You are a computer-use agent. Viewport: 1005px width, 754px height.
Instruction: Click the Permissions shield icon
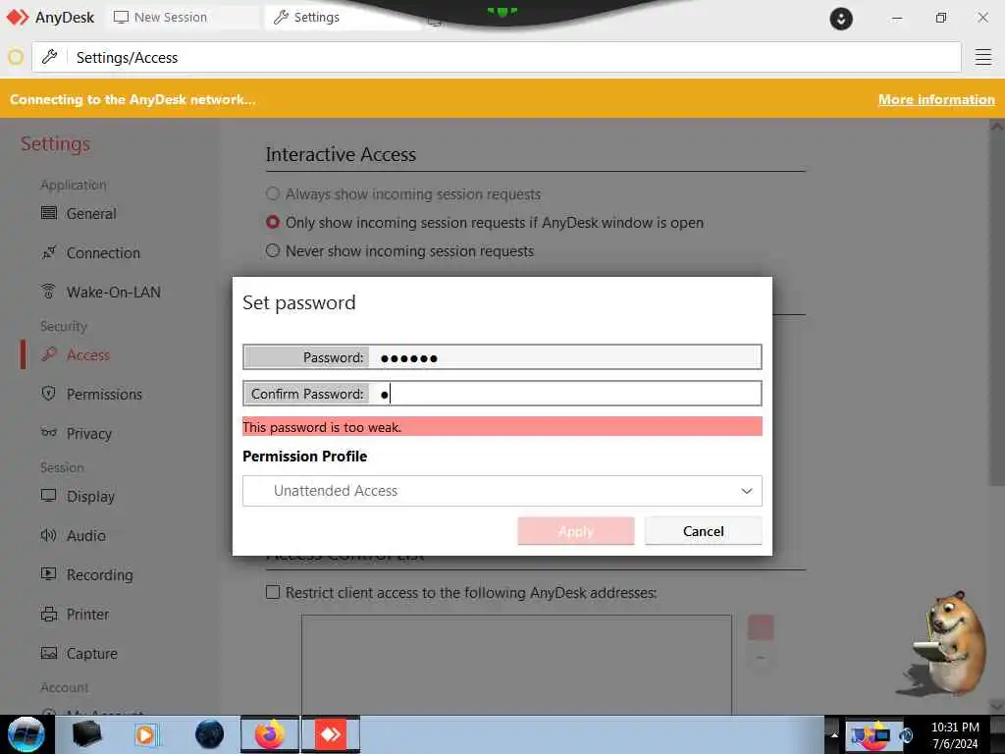(48, 394)
